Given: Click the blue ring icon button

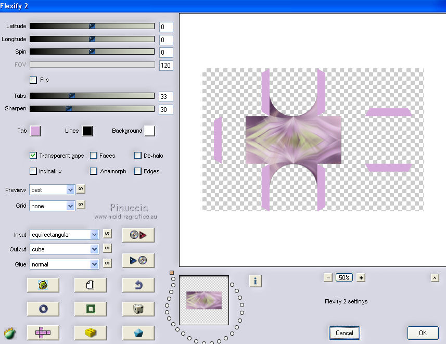Looking at the screenshot, I should coord(43,309).
